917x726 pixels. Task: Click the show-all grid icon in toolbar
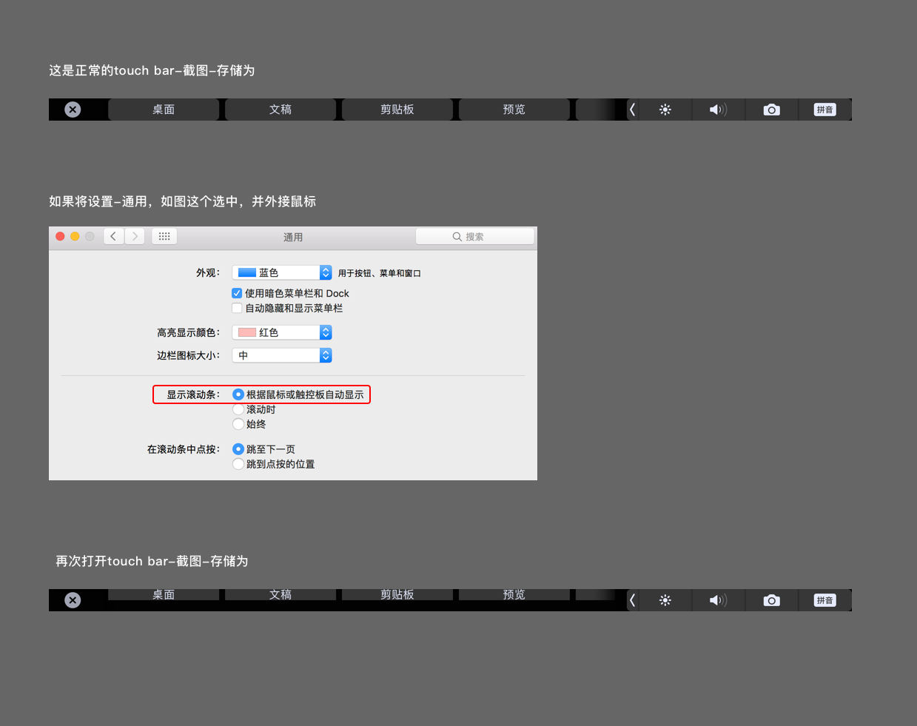click(164, 236)
